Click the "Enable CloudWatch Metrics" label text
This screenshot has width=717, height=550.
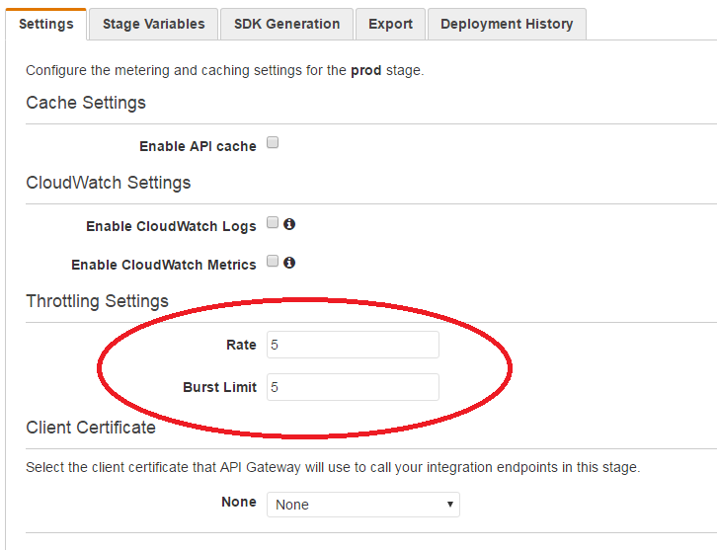[163, 265]
